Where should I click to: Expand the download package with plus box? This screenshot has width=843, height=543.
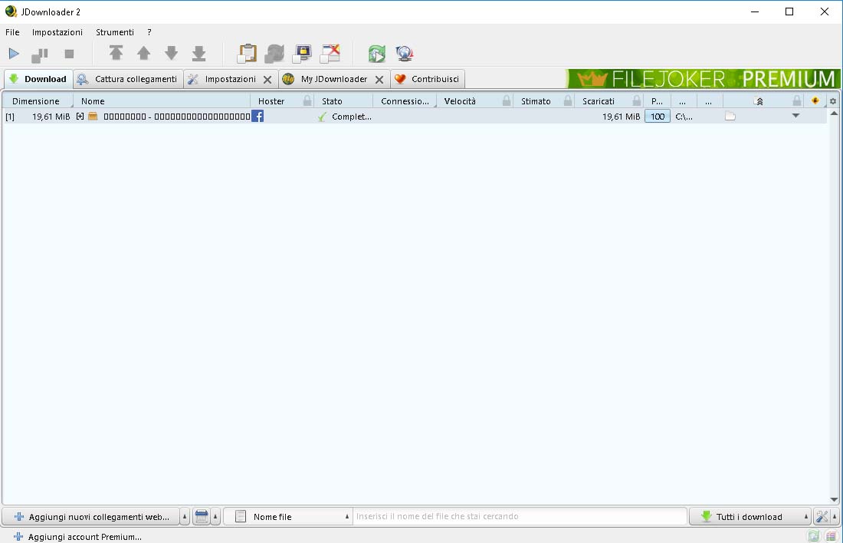pyautogui.click(x=80, y=117)
